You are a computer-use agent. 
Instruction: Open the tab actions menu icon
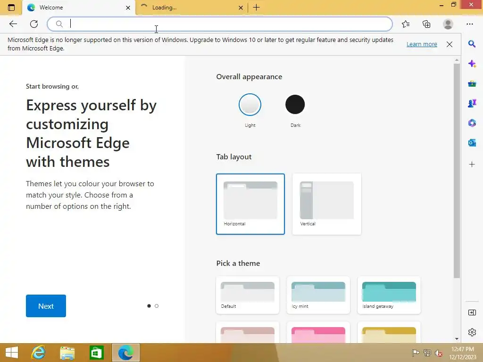point(11,8)
